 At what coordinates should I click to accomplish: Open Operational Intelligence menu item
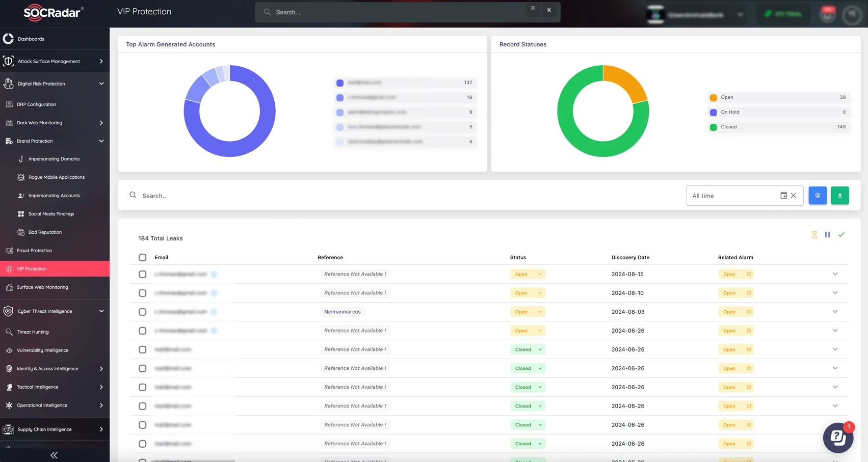pyautogui.click(x=55, y=405)
